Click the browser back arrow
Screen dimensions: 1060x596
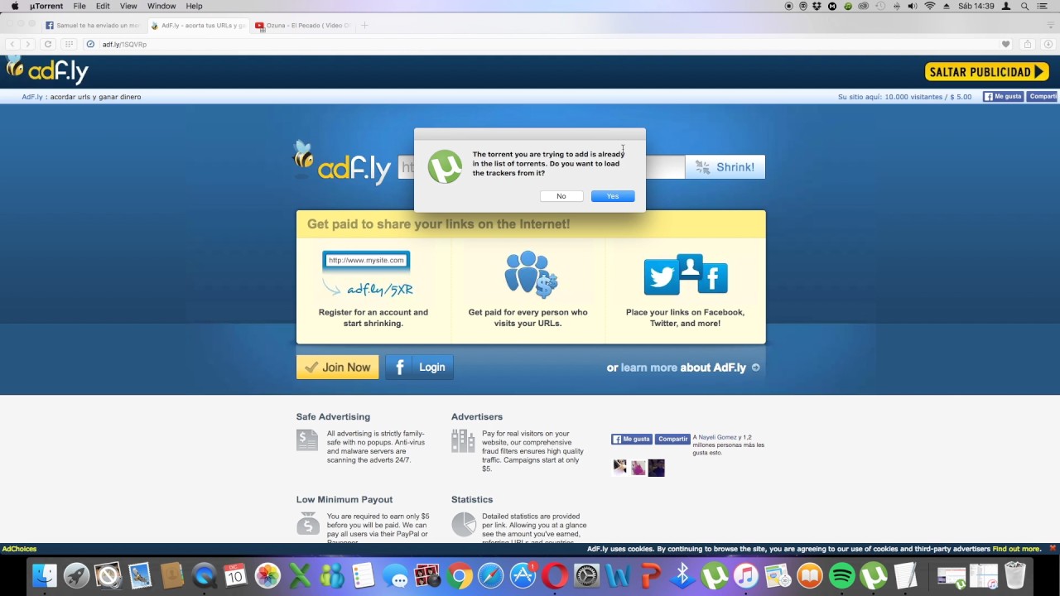tap(12, 44)
